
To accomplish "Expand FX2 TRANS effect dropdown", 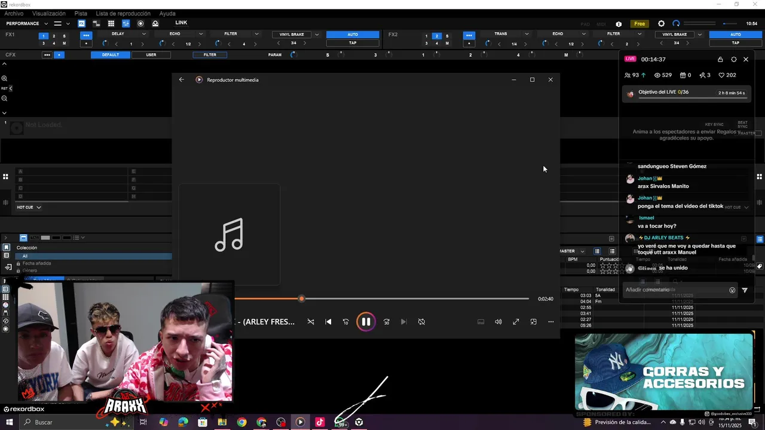I will (x=527, y=34).
